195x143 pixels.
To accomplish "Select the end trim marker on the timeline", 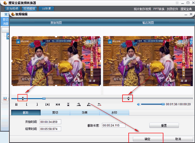I will [128, 98].
